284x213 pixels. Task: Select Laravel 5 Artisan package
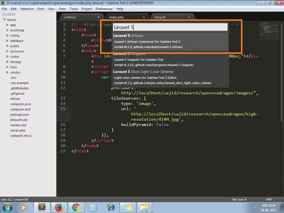(x=170, y=41)
